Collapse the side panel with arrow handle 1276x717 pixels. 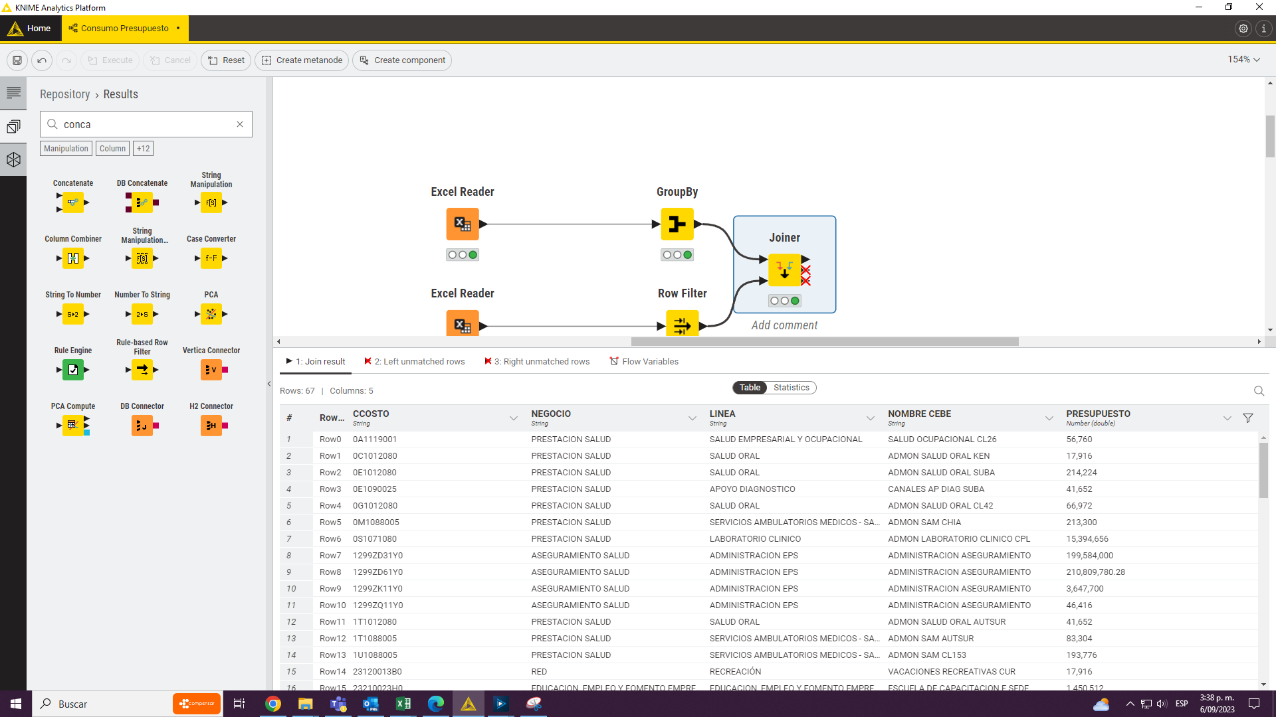click(x=269, y=384)
